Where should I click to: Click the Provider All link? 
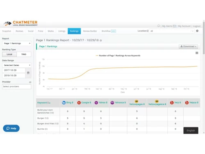(x=30, y=82)
